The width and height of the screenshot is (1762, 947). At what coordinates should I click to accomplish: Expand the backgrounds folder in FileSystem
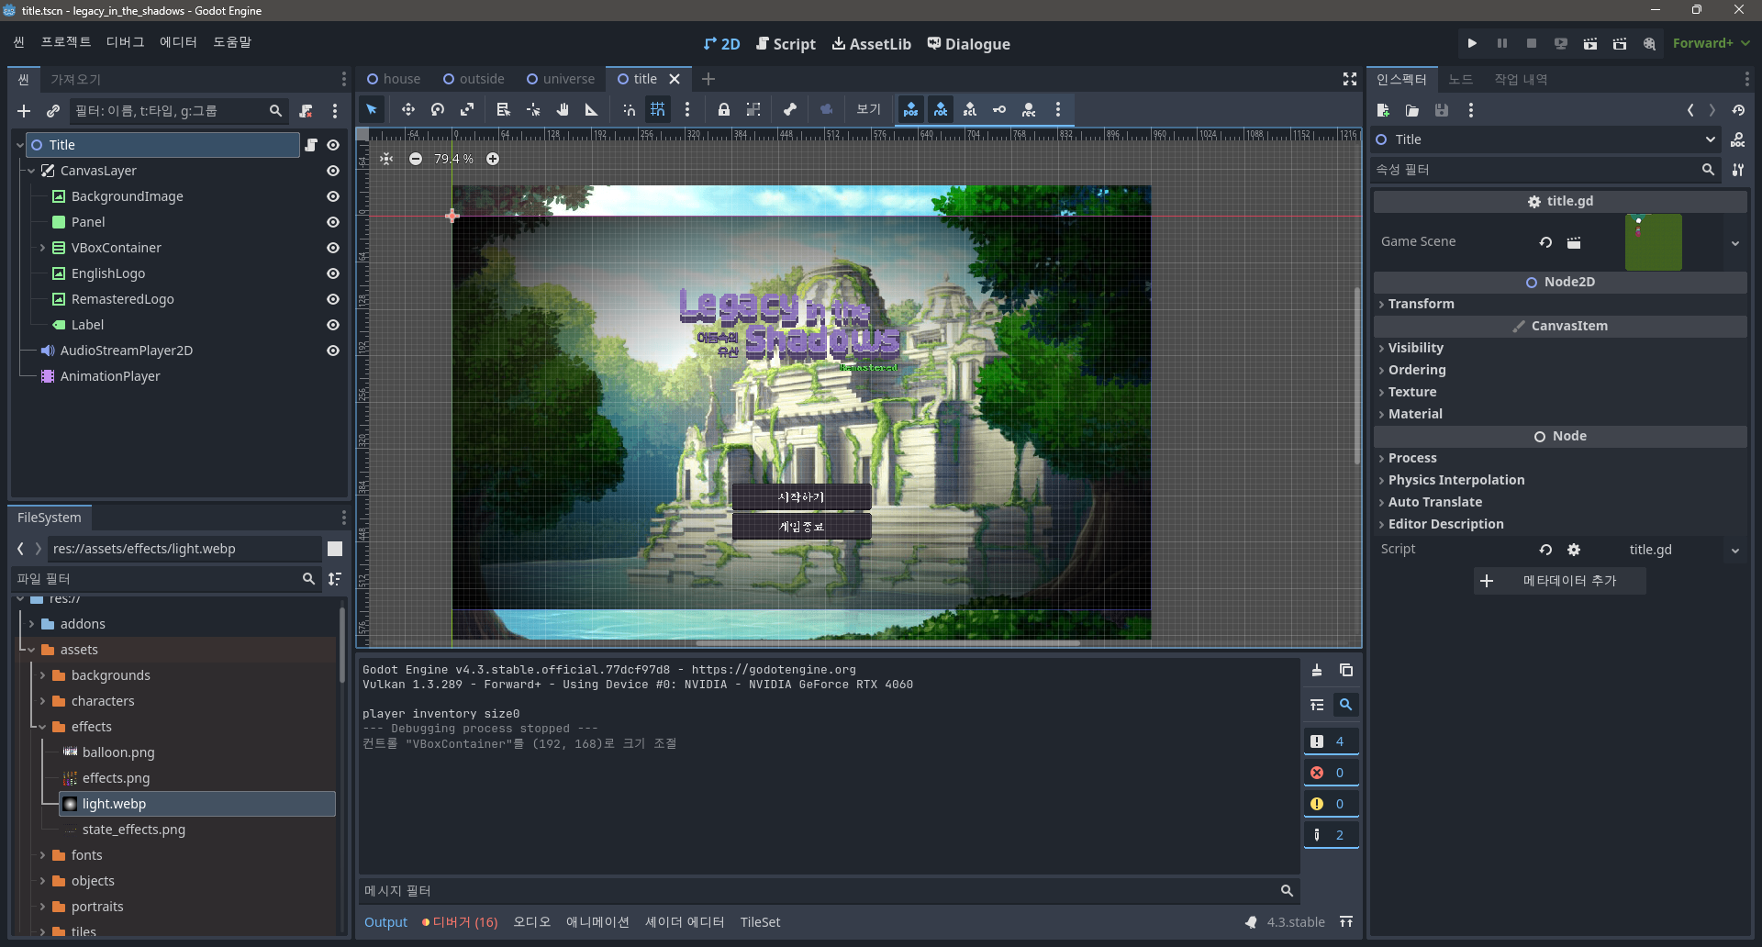42,675
